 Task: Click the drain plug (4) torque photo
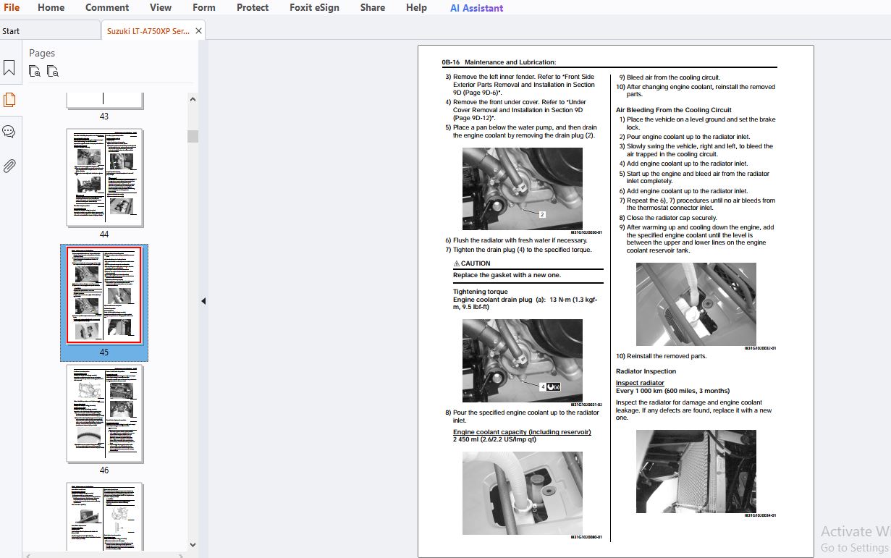pyautogui.click(x=522, y=360)
